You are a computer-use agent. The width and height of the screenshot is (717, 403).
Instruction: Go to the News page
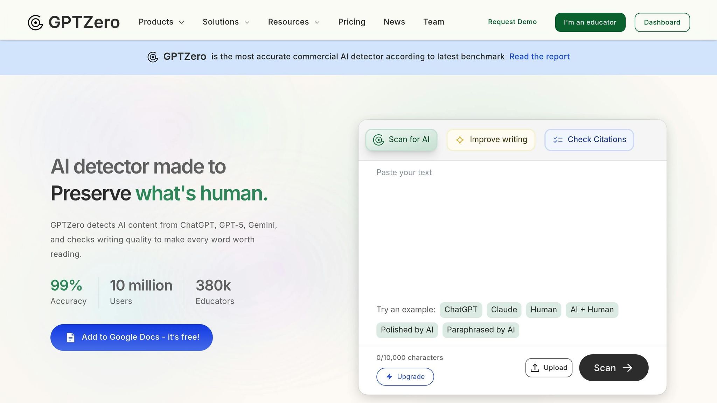point(394,22)
